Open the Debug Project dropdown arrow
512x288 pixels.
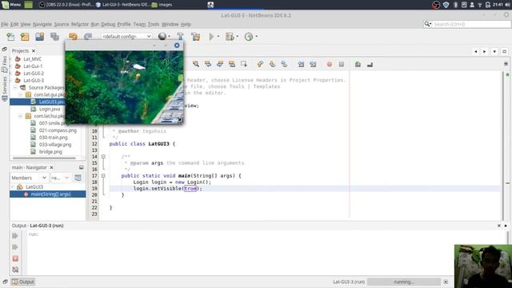(x=238, y=36)
